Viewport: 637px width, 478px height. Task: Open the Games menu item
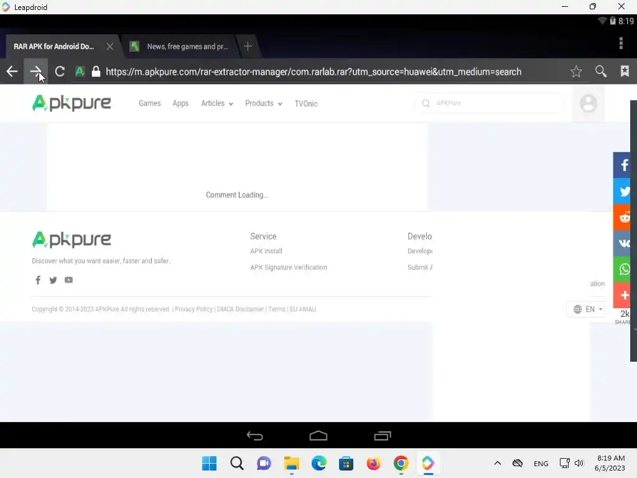149,103
